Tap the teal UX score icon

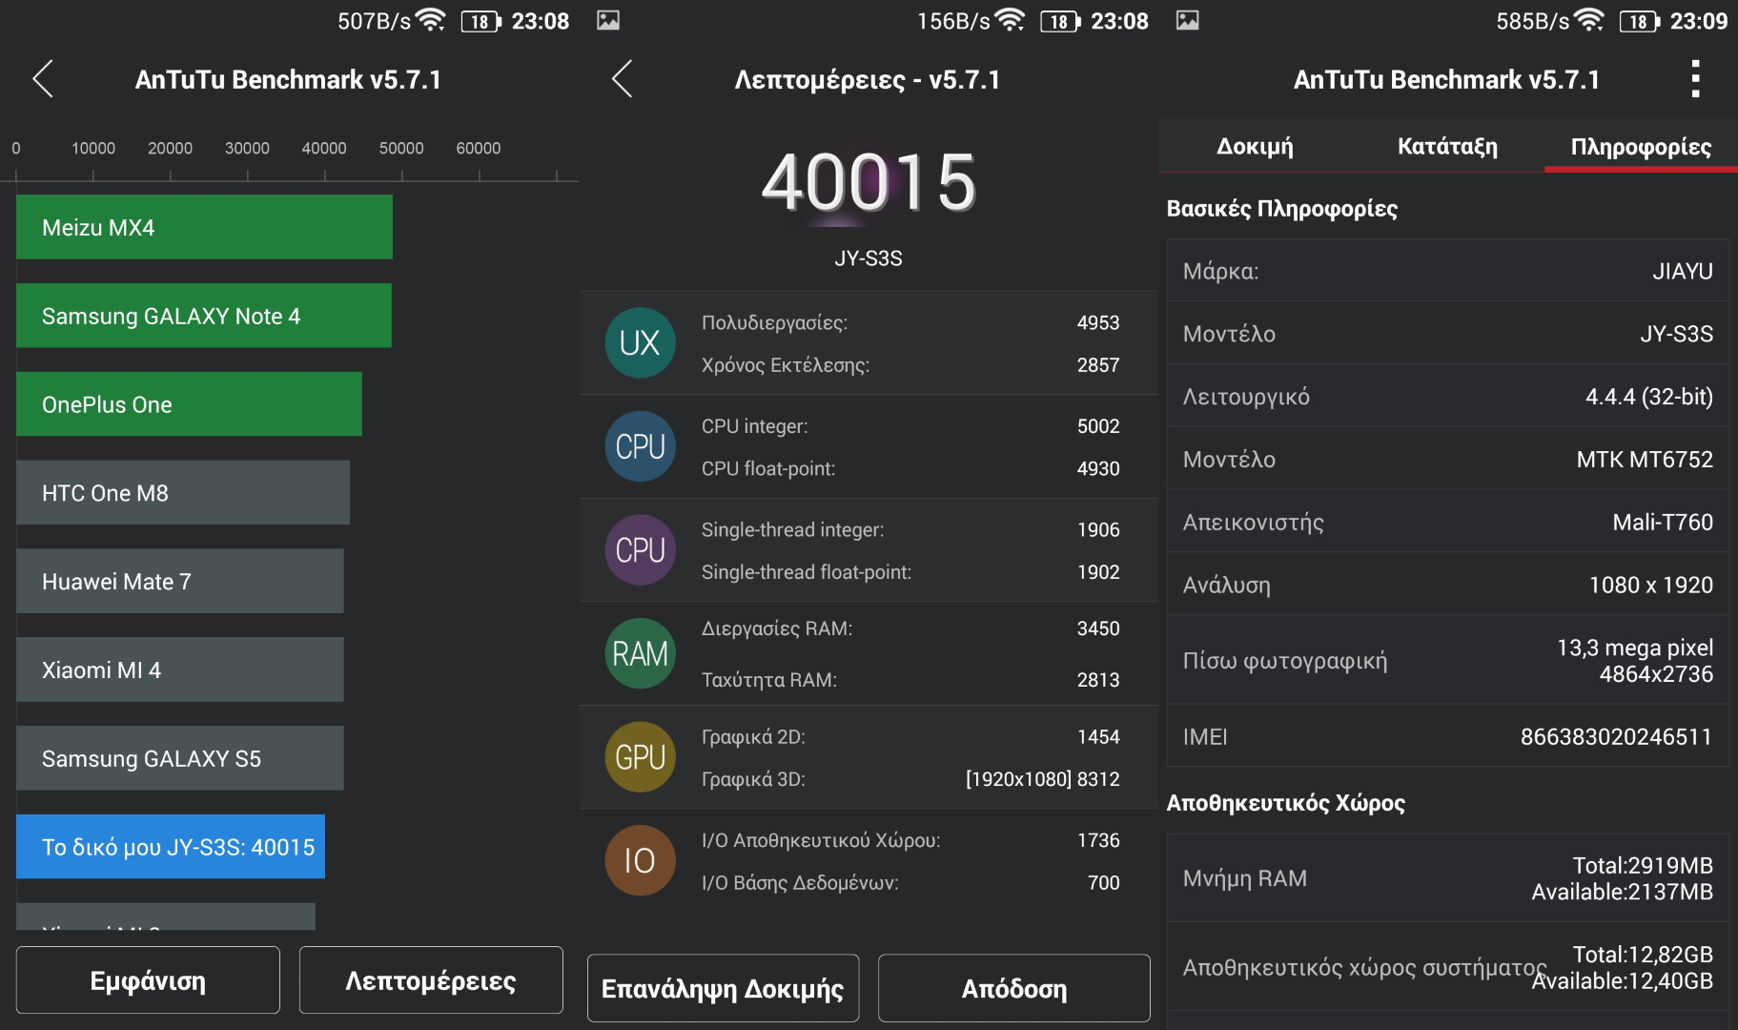pos(640,343)
